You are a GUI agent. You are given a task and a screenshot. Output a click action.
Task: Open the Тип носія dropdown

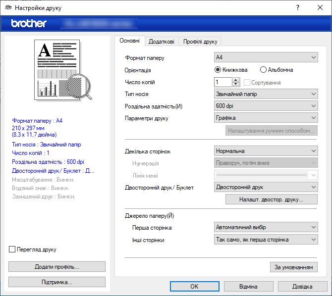point(266,94)
